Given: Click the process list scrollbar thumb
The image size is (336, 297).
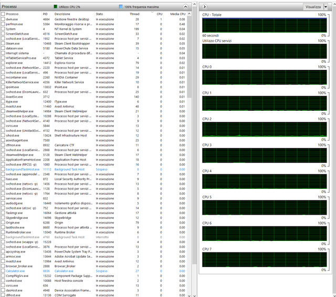Looking at the screenshot, I should point(189,57).
